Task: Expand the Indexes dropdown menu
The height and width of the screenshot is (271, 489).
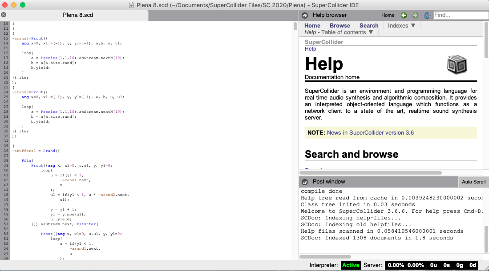Action: (x=401, y=25)
